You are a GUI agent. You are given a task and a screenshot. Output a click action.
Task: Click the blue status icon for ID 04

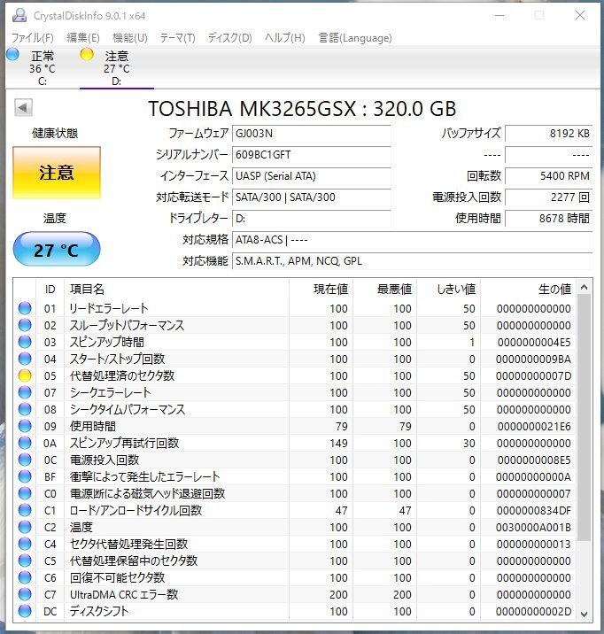25,359
